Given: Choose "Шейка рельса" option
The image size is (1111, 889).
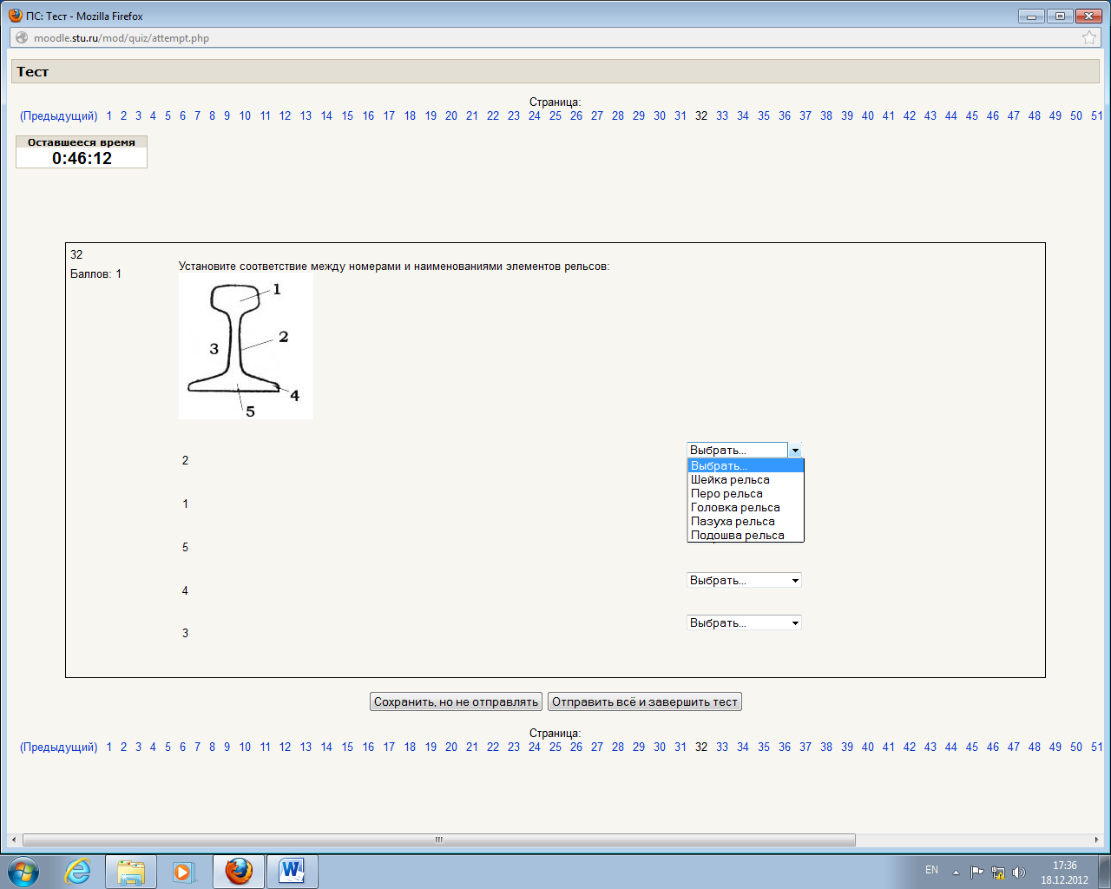Looking at the screenshot, I should [x=746, y=479].
